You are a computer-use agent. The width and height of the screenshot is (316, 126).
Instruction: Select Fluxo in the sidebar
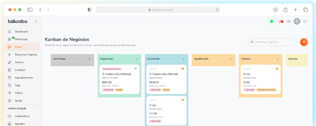tap(18, 47)
